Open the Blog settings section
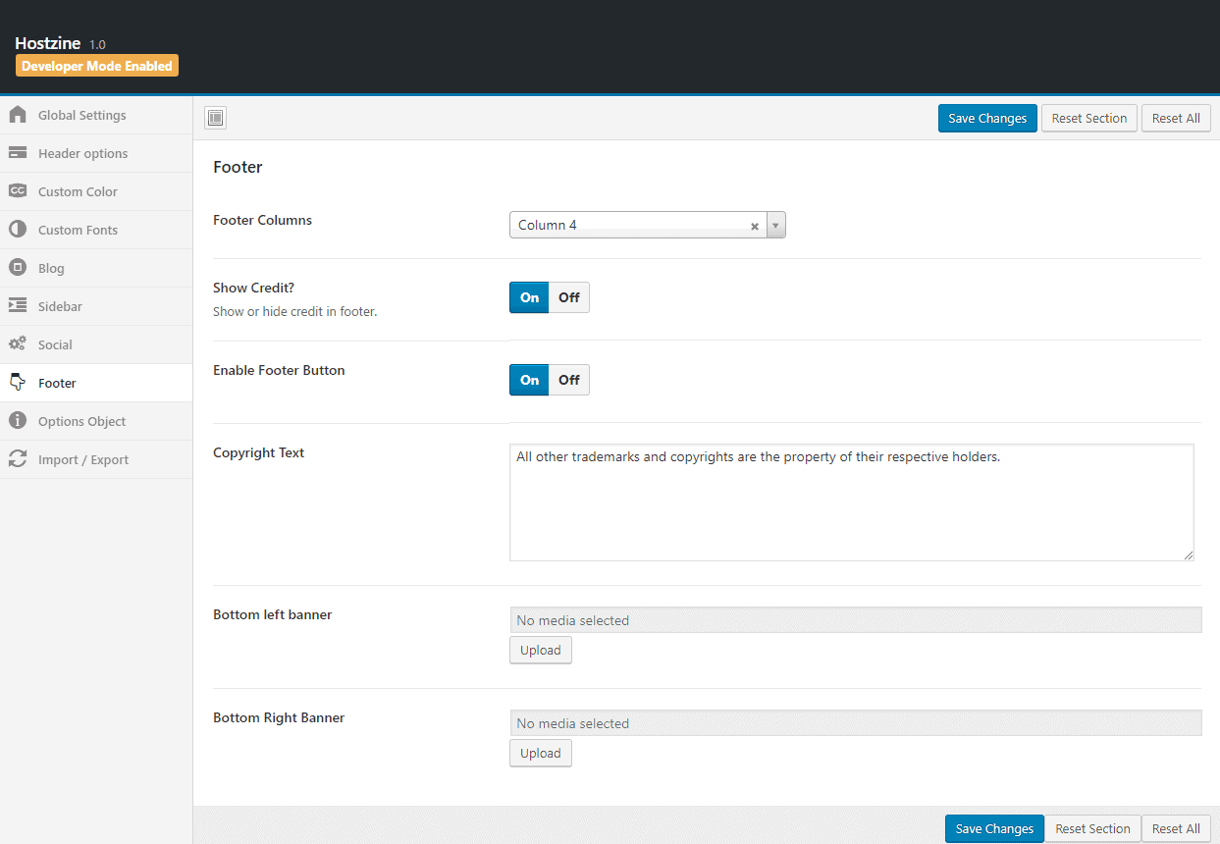Screen dimensions: 1220x844 [x=51, y=268]
